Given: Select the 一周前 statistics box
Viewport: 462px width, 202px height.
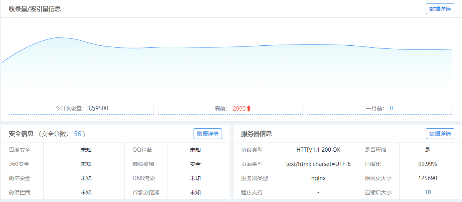Looking at the screenshot, I should 230,108.
